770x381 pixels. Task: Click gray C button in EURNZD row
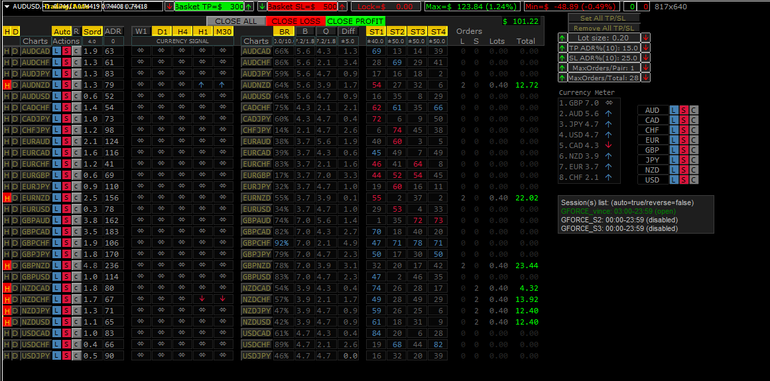[x=76, y=198]
